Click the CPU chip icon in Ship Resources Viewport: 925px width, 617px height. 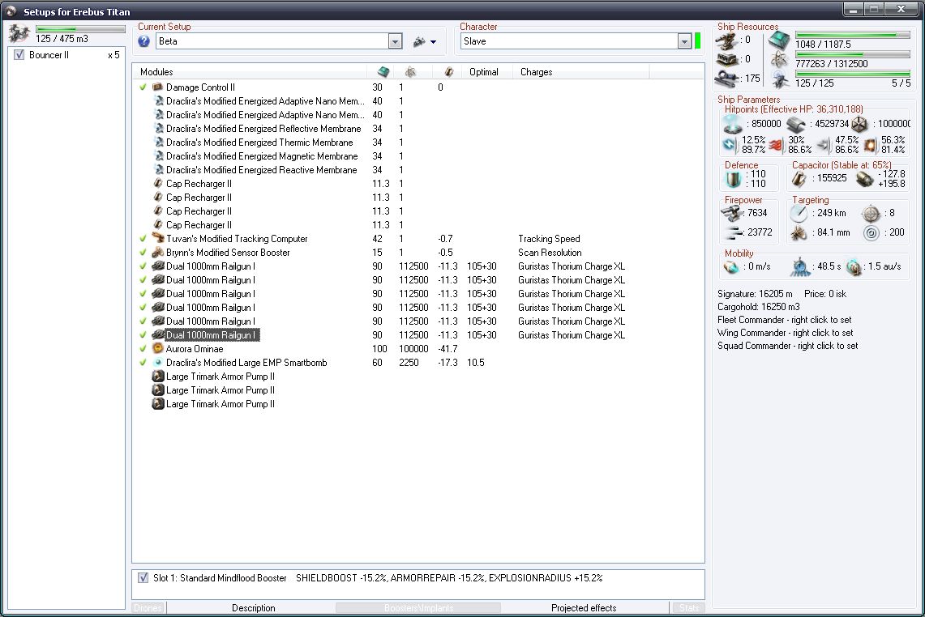pyautogui.click(x=779, y=40)
